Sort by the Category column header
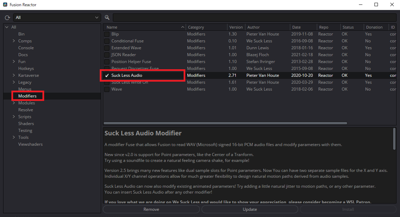The width and height of the screenshot is (400, 217). (206, 27)
